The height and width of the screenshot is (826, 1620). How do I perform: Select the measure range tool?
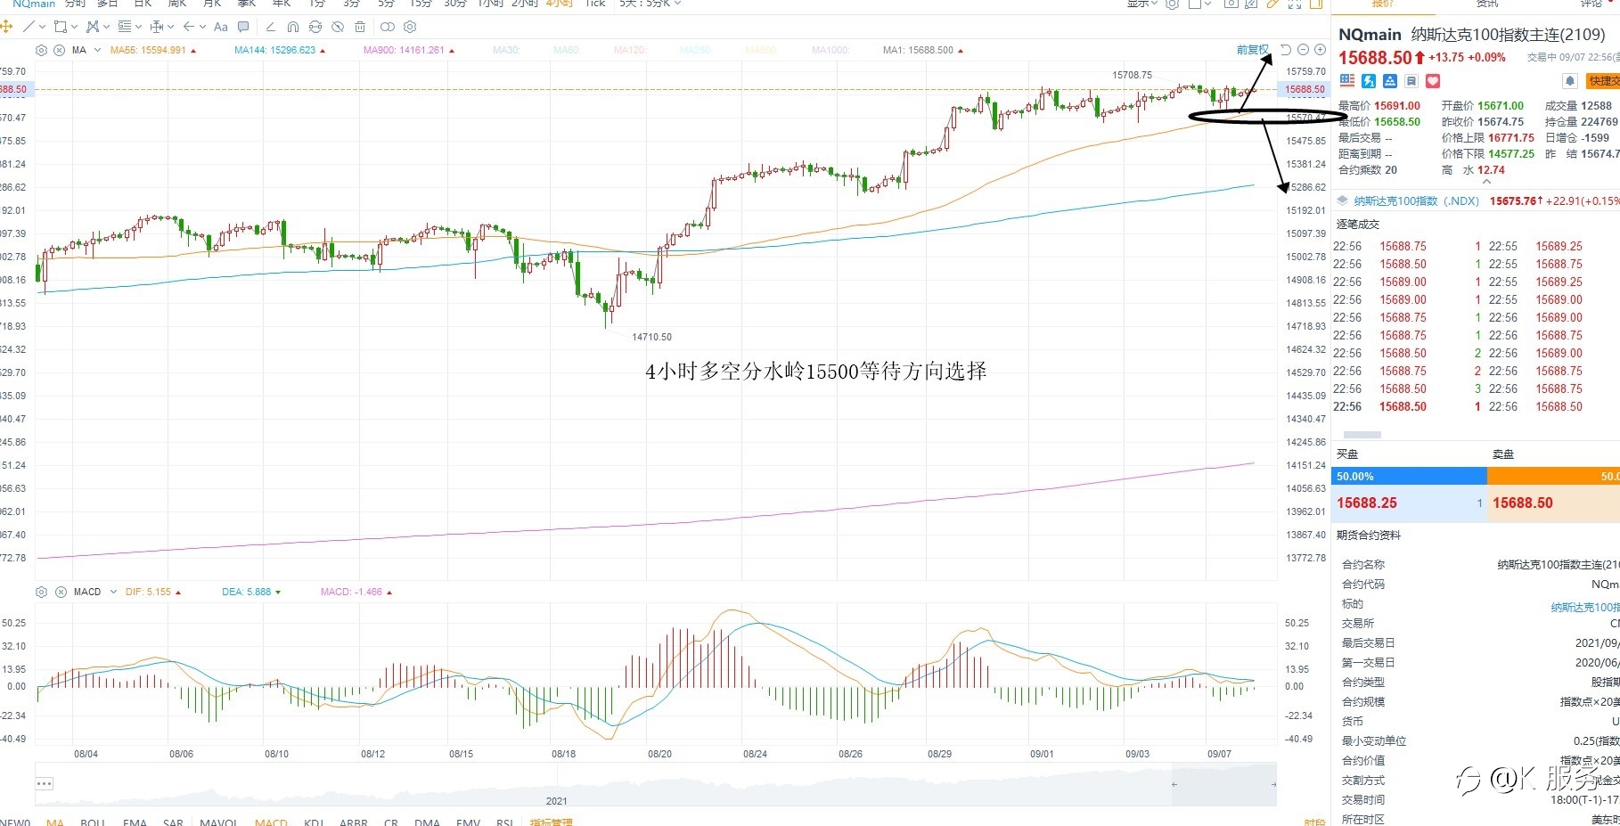tap(157, 27)
